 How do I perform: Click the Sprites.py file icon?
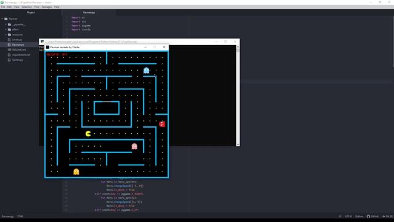coord(9,60)
